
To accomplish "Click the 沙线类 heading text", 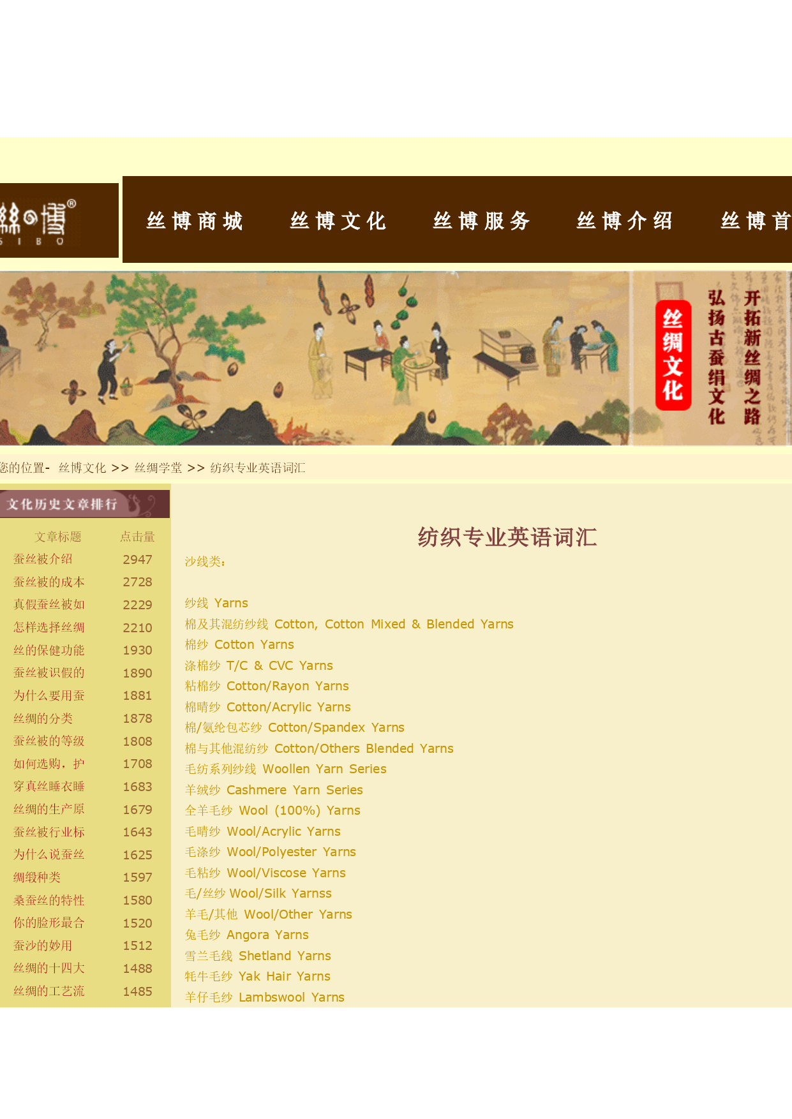I will click(x=205, y=561).
